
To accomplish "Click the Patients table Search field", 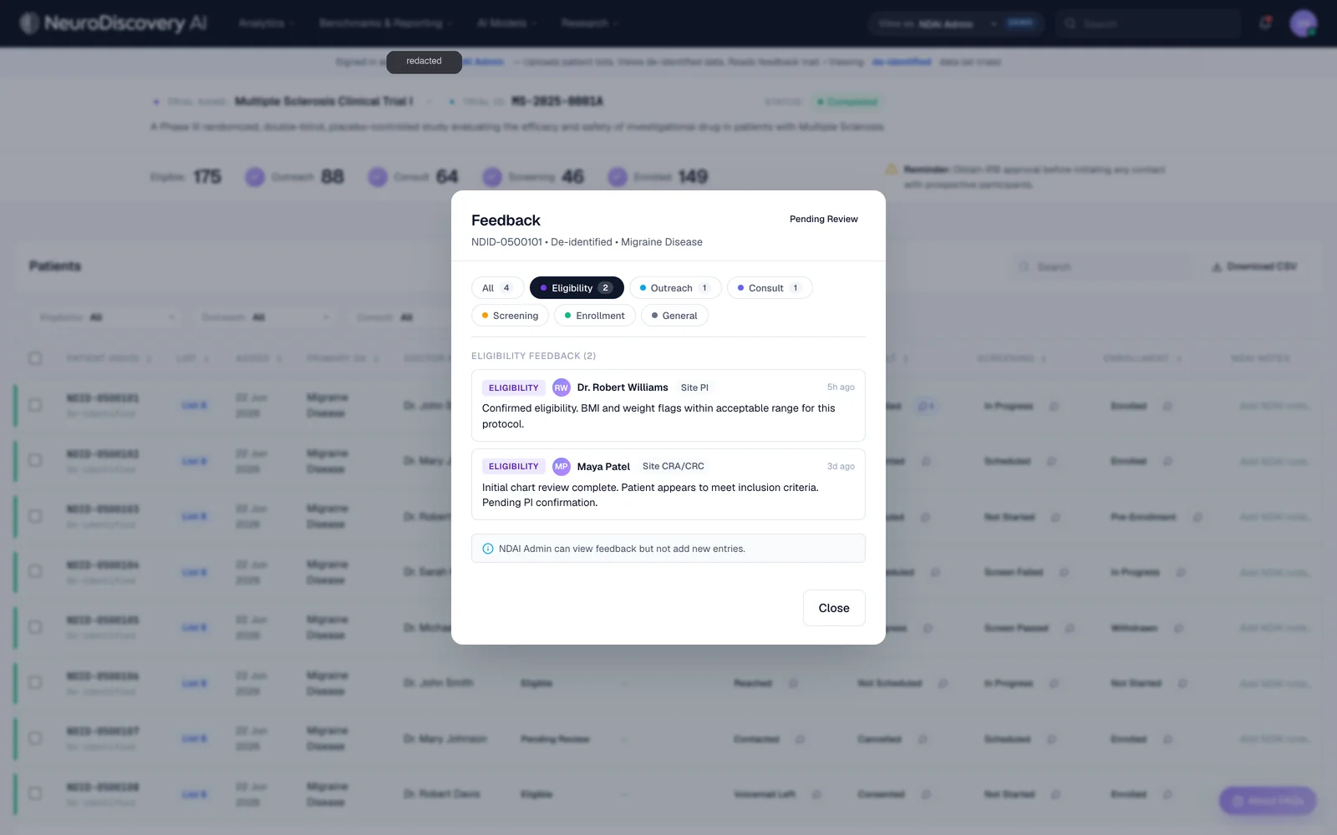I will pyautogui.click(x=1101, y=266).
